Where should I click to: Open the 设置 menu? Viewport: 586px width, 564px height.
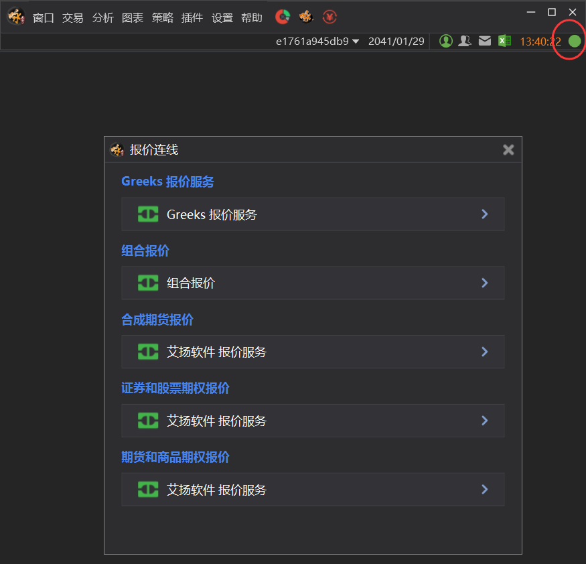tap(222, 17)
